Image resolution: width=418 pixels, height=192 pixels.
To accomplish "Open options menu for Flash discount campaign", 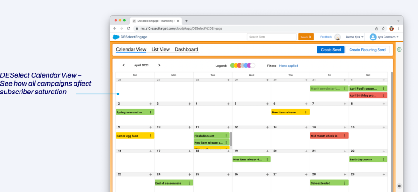I will coord(226,136).
